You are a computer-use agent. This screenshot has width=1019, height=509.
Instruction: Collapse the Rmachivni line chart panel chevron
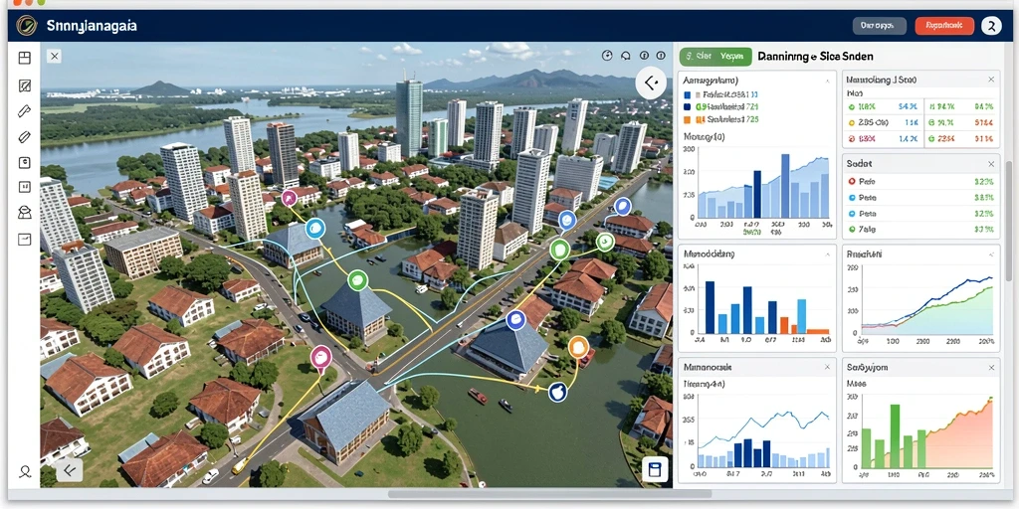click(991, 255)
